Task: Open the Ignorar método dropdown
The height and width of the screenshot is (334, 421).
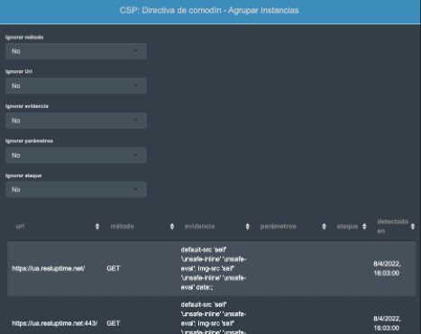Action: [76, 51]
